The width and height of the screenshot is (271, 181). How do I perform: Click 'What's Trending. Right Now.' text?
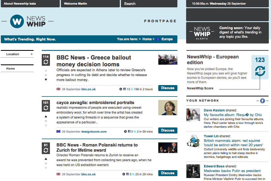30,39
